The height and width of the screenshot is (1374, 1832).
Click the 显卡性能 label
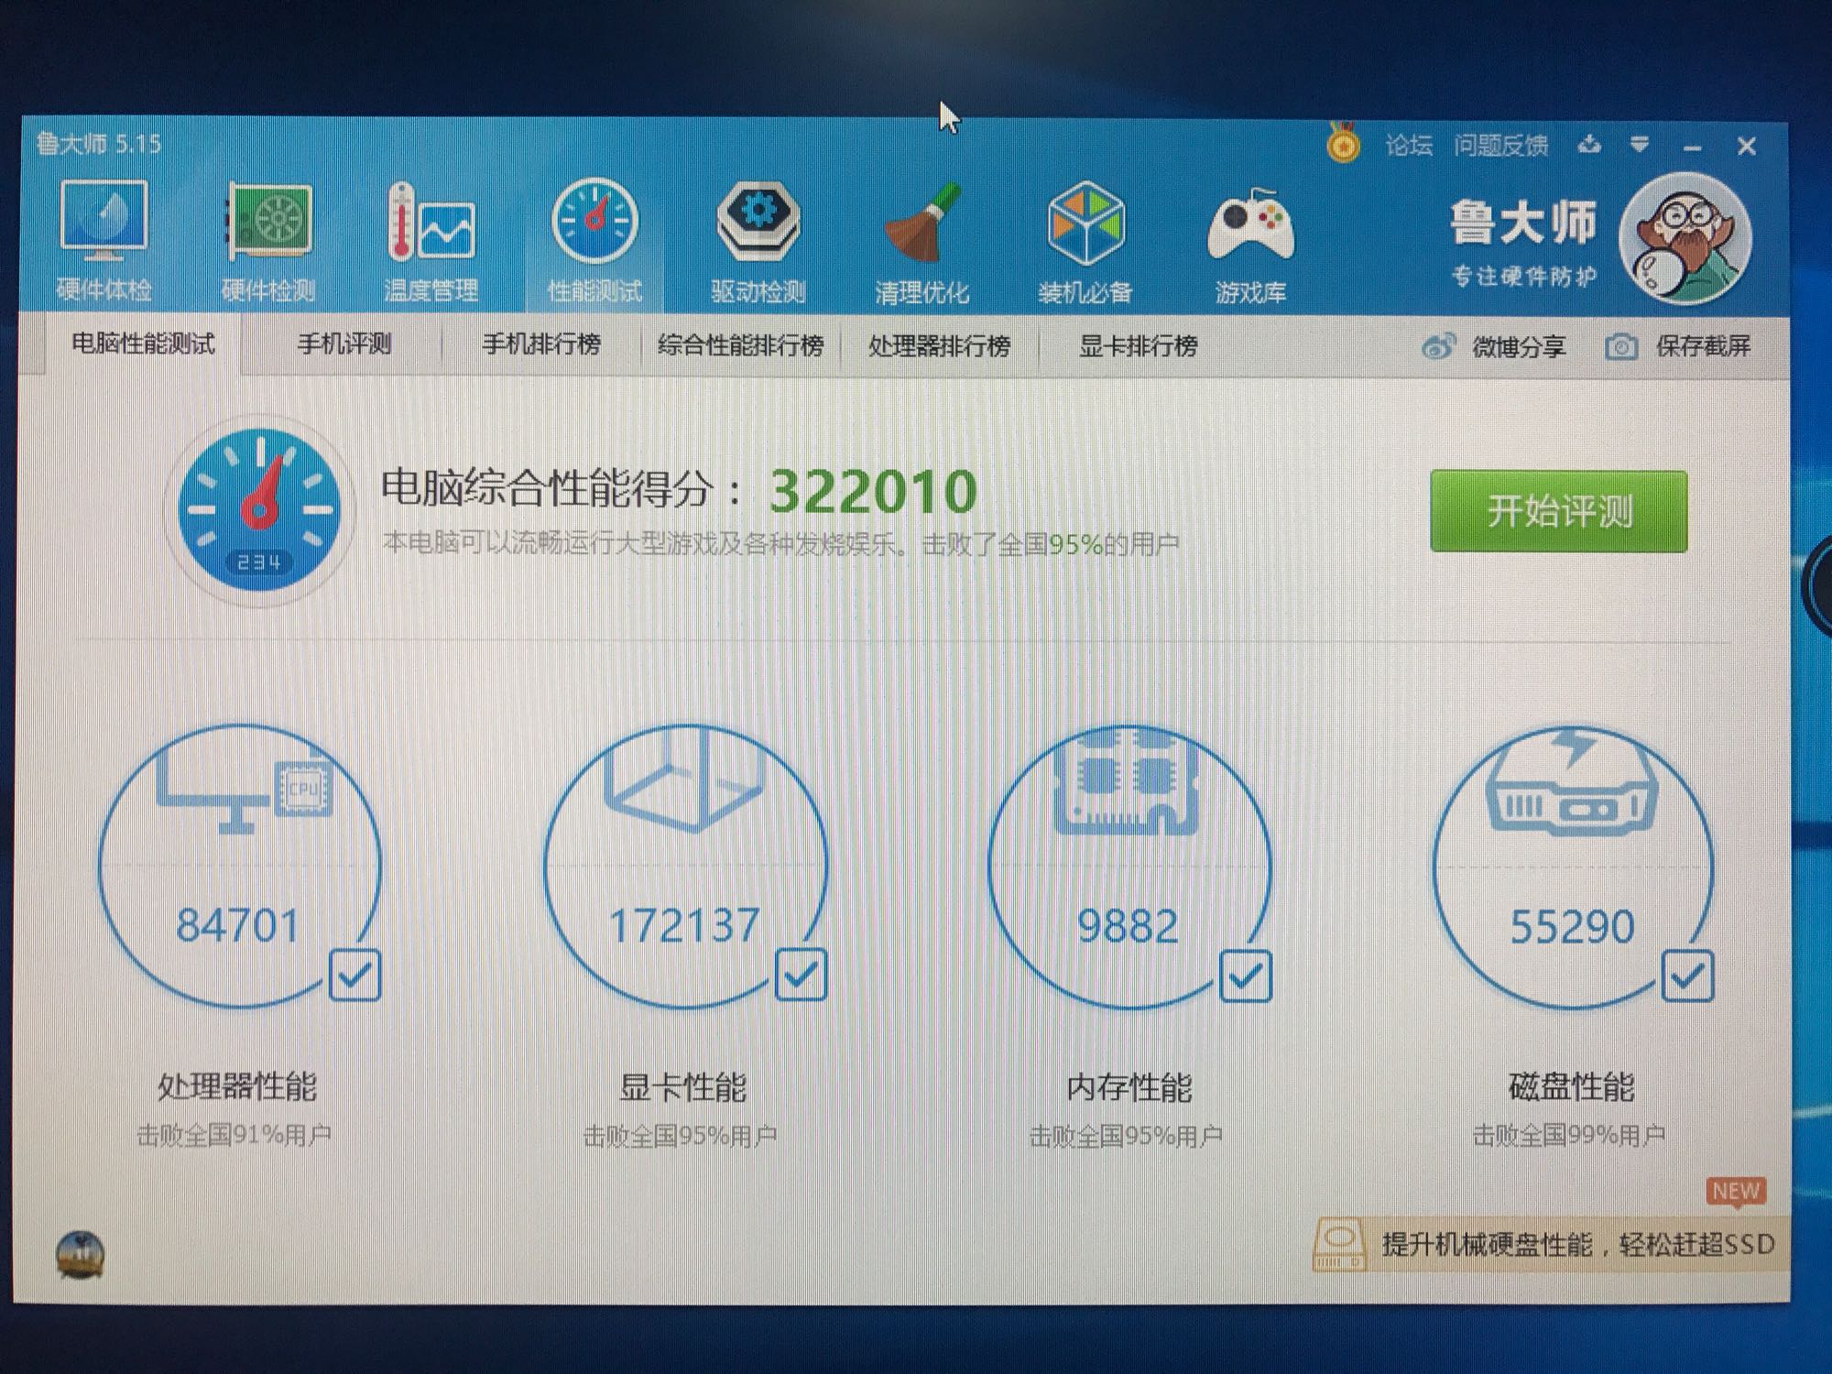[x=683, y=1088]
